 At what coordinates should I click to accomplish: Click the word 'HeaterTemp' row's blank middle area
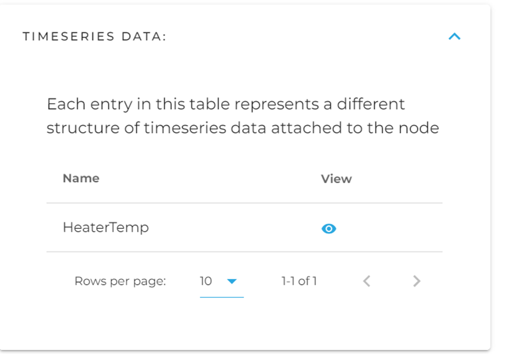pos(234,228)
